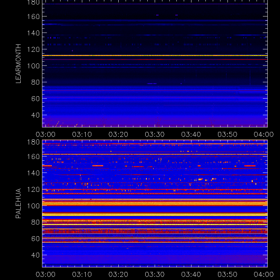Select the 60 frequency tick on Learmonth plot
The width and height of the screenshot is (280, 280).
[35, 99]
